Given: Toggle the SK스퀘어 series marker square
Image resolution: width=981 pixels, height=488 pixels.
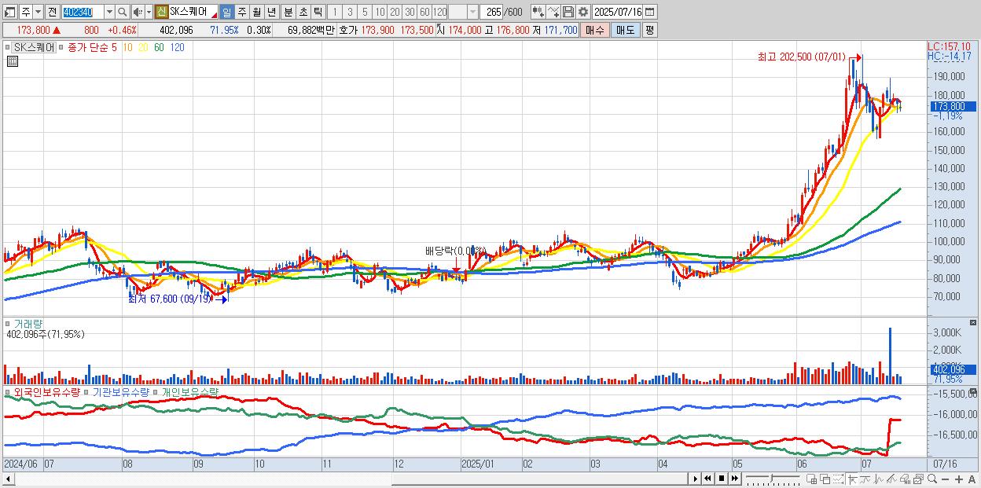Looking at the screenshot, I should click(x=7, y=47).
